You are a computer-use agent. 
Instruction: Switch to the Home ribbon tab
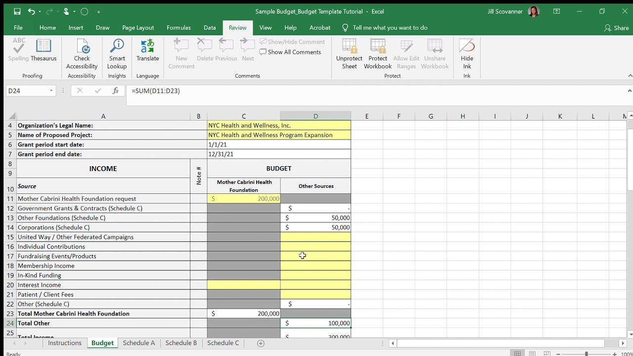[x=47, y=28]
